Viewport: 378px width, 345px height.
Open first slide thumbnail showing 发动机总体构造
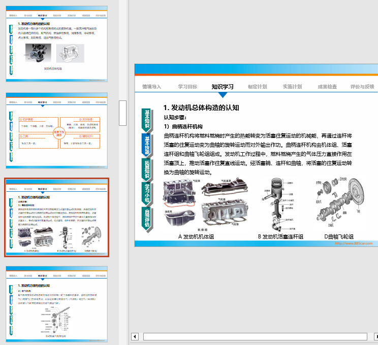[57, 44]
